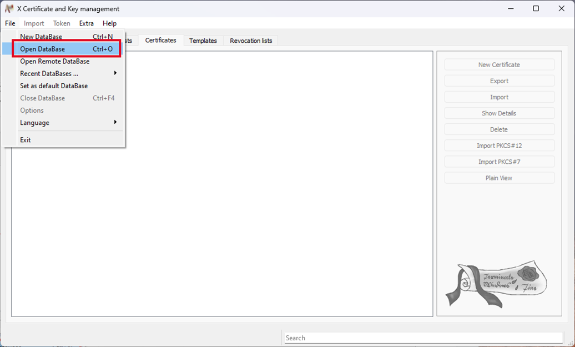The height and width of the screenshot is (347, 575).
Task: Choose Exit from the File menu
Action: coord(26,140)
